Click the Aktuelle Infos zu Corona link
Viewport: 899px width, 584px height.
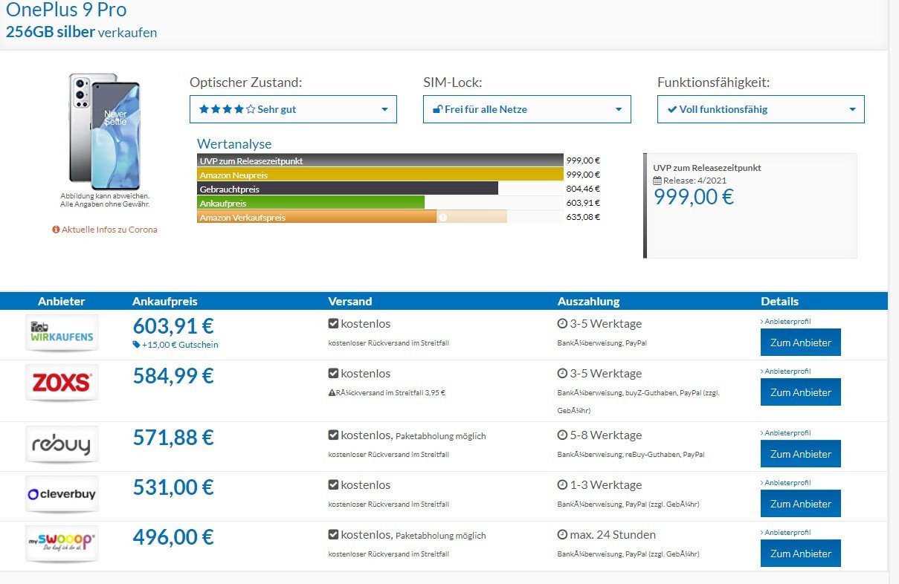105,230
